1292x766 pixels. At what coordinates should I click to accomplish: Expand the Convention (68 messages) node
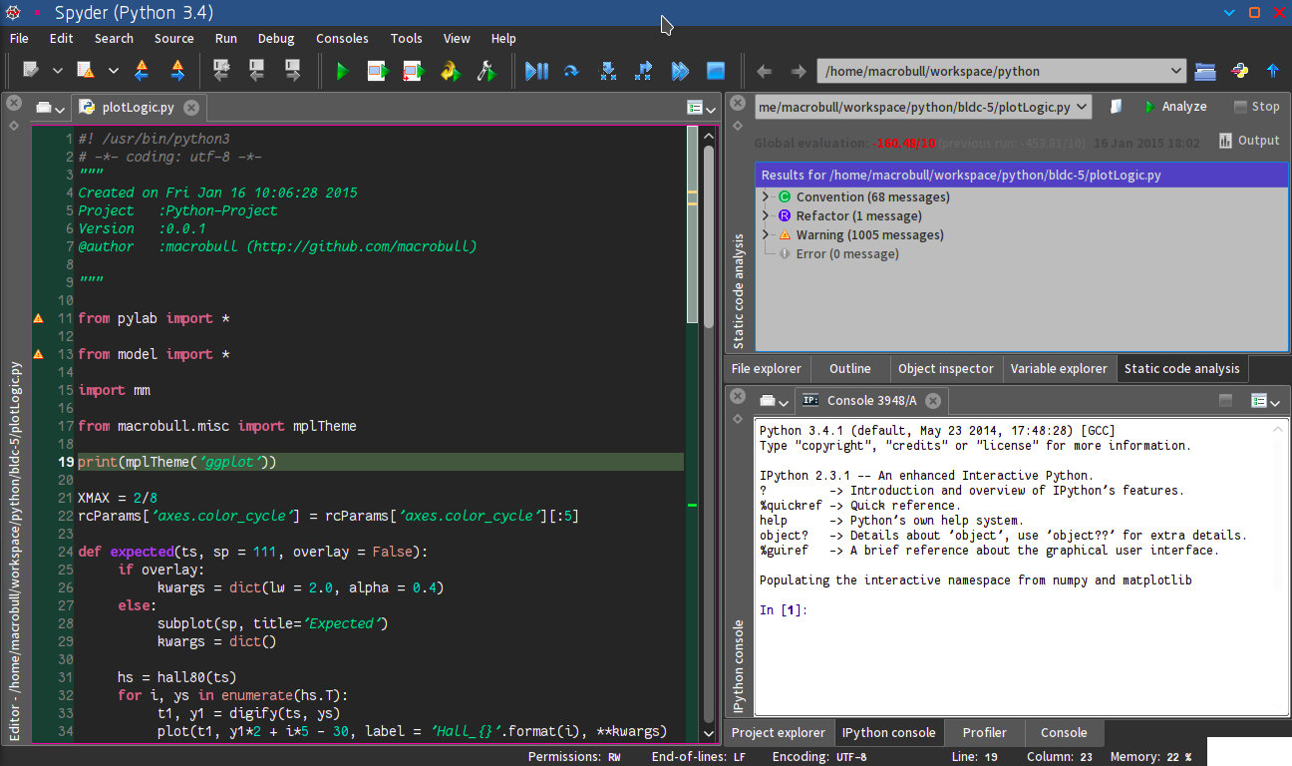point(766,197)
